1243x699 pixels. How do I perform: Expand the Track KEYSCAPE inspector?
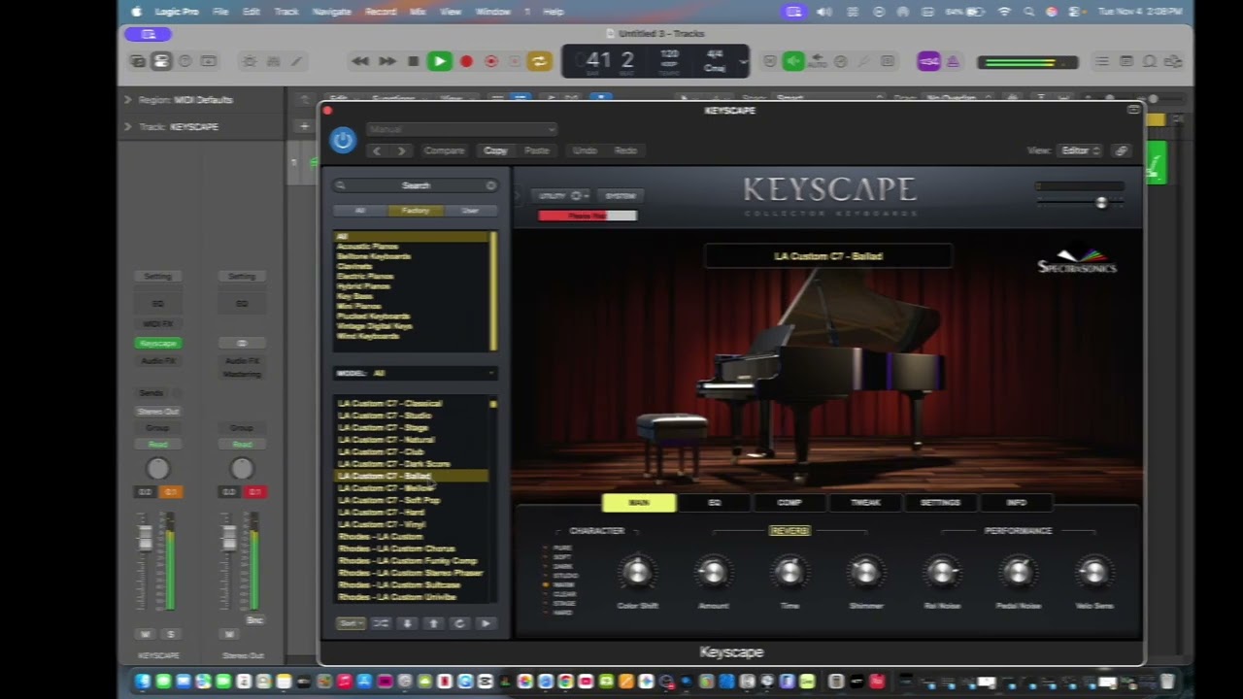(127, 127)
